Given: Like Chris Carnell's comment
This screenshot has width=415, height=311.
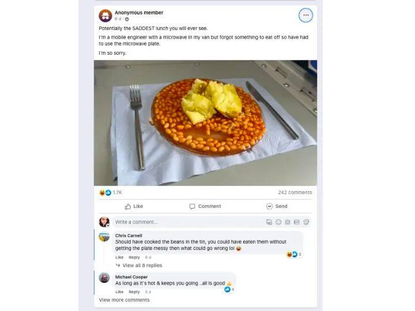Looking at the screenshot, I should (119, 257).
